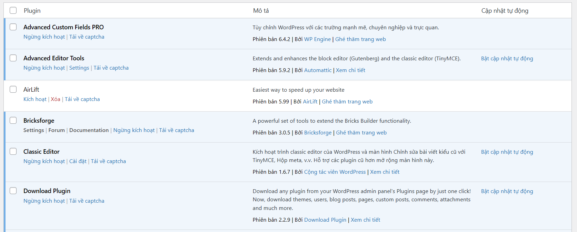Delete the AirLift plugin via Xóa

[x=56, y=99]
